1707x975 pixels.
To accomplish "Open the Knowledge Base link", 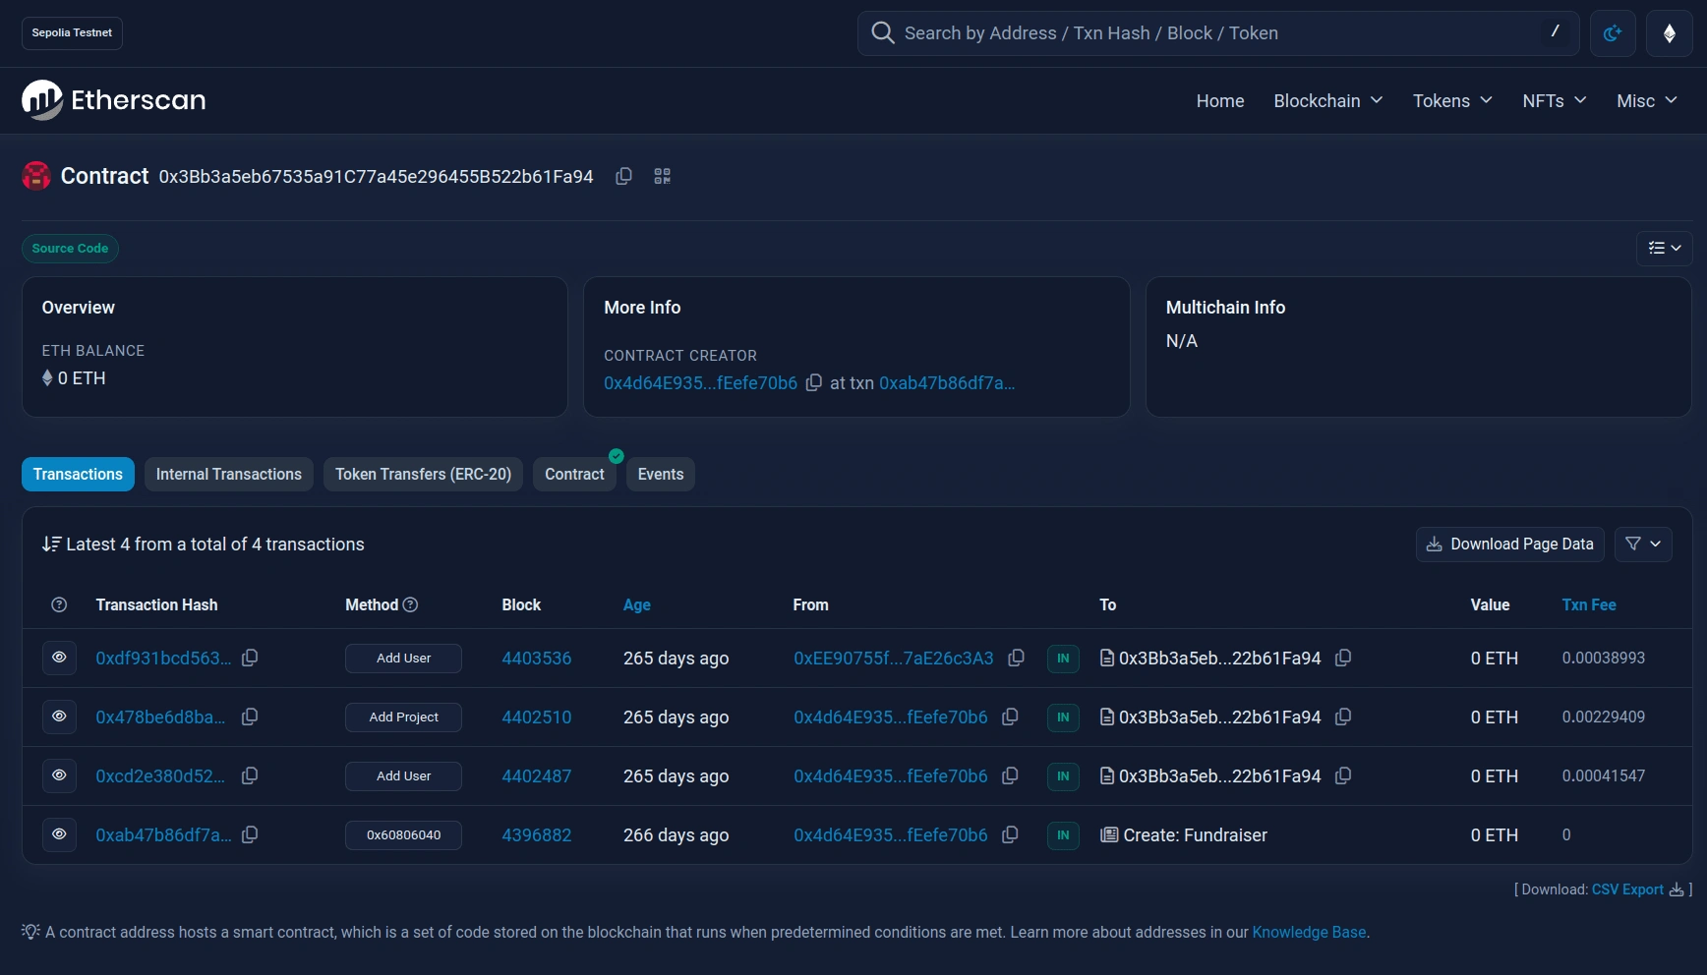I will (x=1309, y=933).
